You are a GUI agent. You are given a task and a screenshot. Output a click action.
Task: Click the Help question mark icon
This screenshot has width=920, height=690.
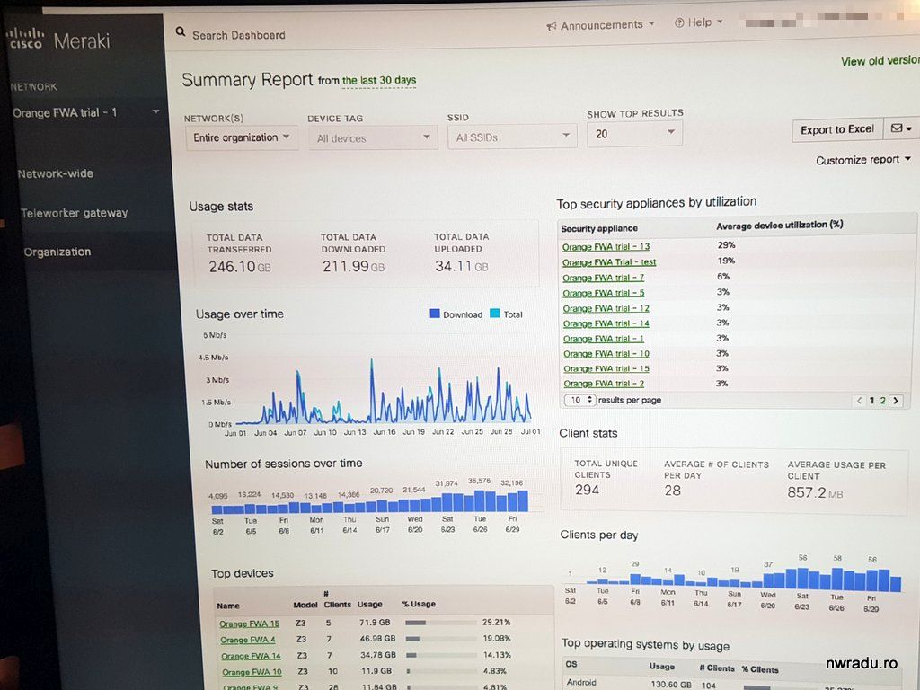click(x=679, y=22)
